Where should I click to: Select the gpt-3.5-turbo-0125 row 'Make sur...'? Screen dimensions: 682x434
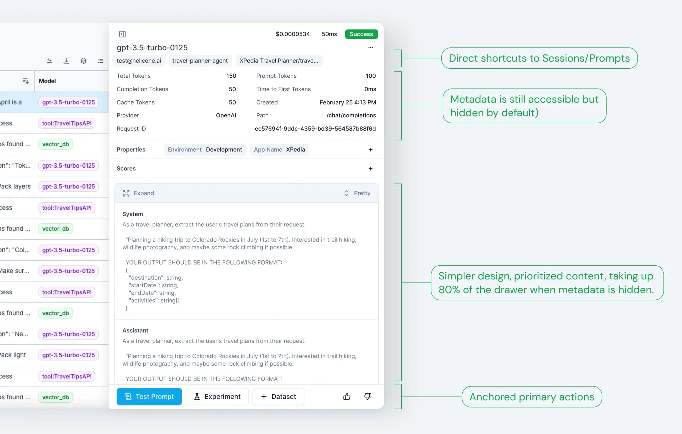coord(54,271)
